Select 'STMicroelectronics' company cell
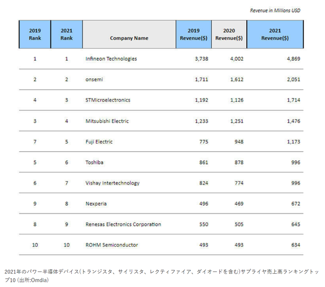This screenshot has width=325, height=287. pos(108,100)
